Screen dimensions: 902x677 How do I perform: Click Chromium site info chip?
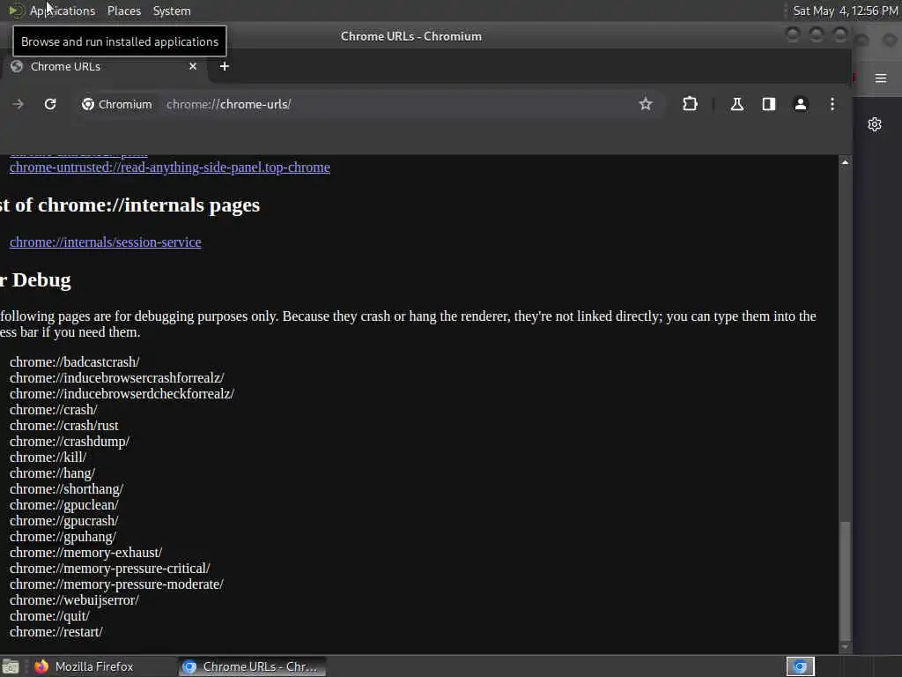117,104
